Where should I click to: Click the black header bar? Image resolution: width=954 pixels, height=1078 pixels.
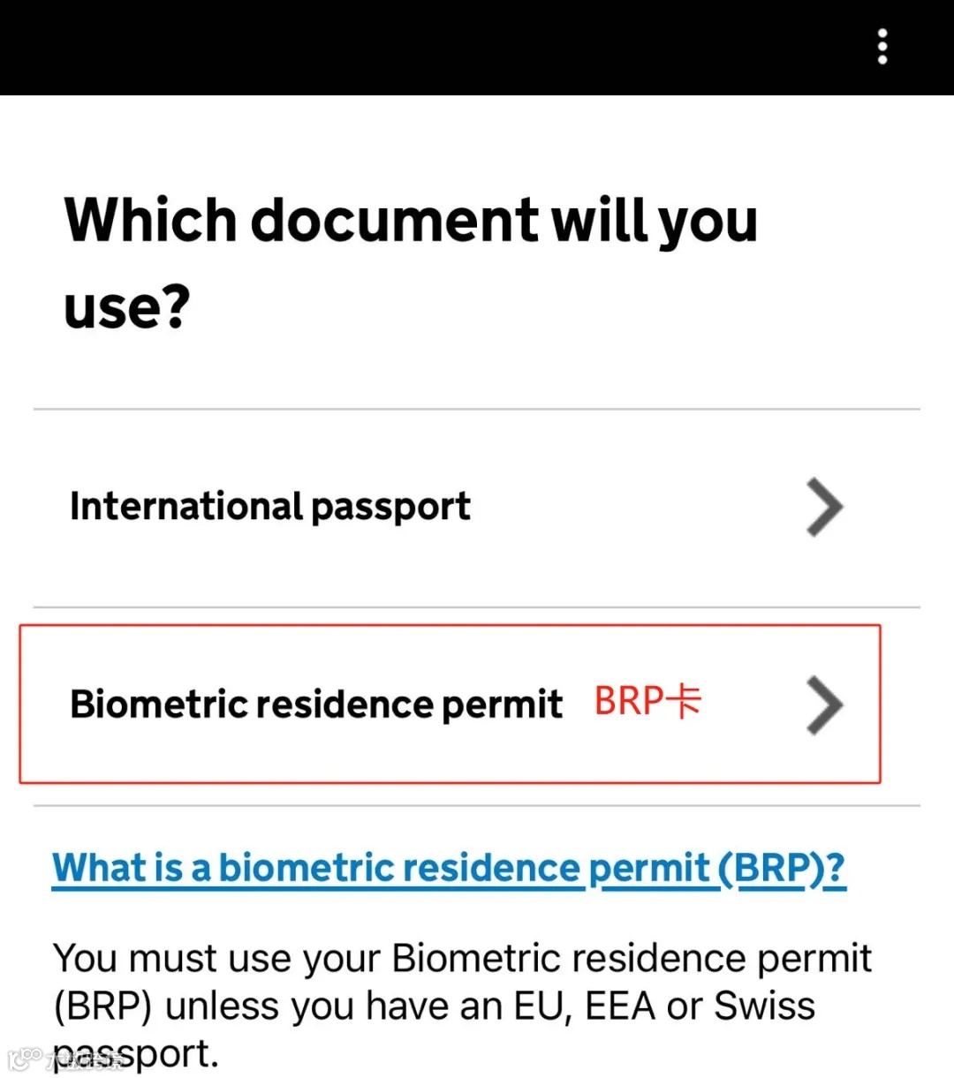tap(477, 48)
